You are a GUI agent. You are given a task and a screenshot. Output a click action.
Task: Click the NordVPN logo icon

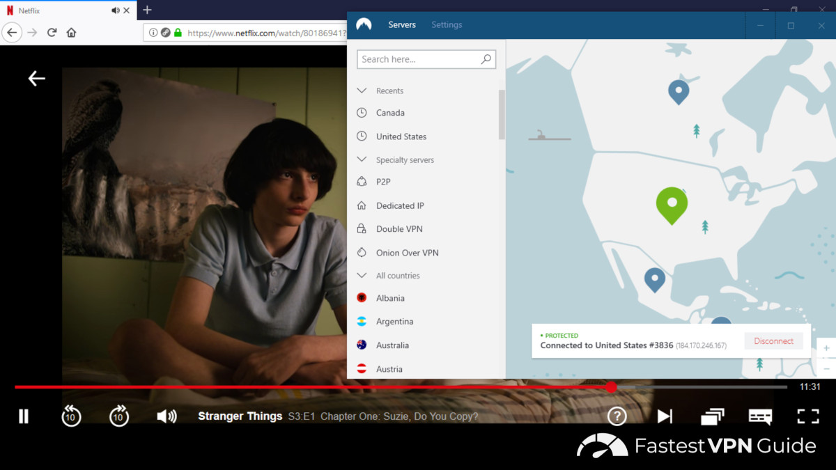[364, 24]
